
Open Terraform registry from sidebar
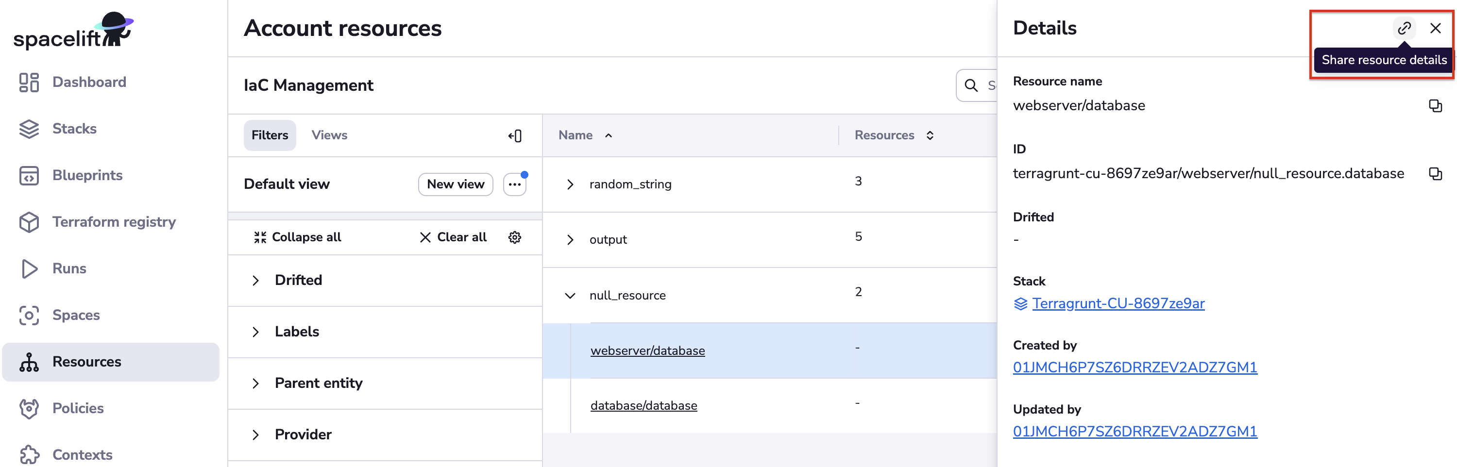114,222
